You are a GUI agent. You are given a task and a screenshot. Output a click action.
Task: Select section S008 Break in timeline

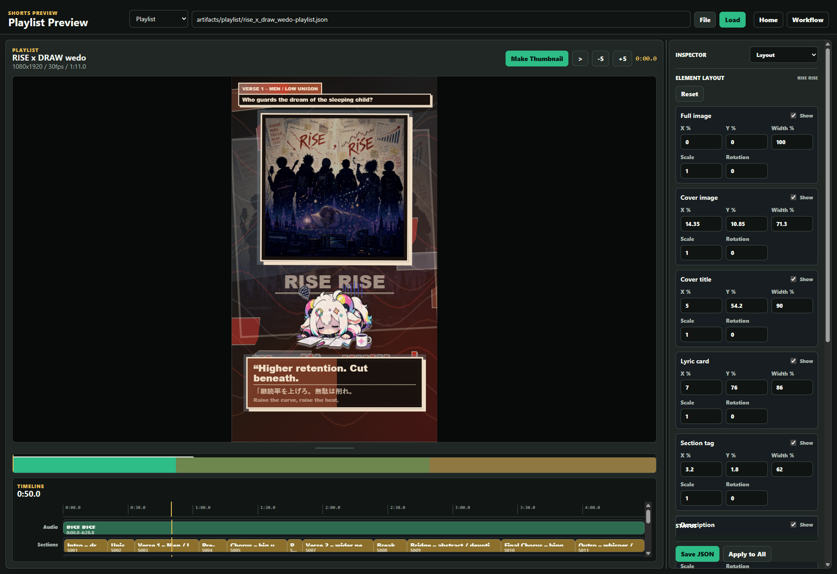tap(390, 546)
